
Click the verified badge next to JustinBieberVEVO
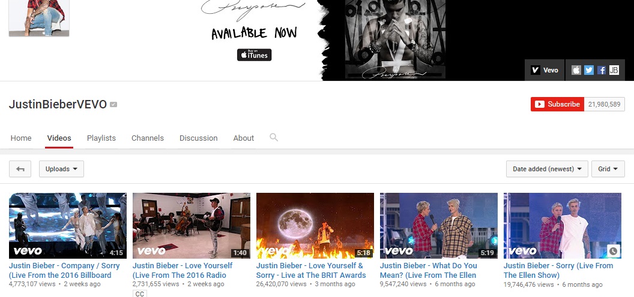click(x=113, y=105)
